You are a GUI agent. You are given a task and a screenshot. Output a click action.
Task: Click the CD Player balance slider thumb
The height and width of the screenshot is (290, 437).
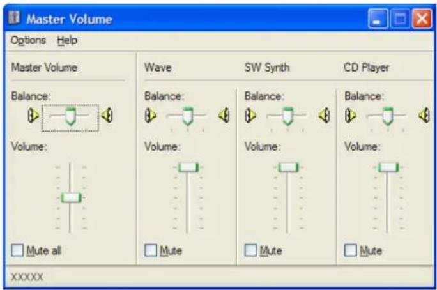click(x=388, y=116)
